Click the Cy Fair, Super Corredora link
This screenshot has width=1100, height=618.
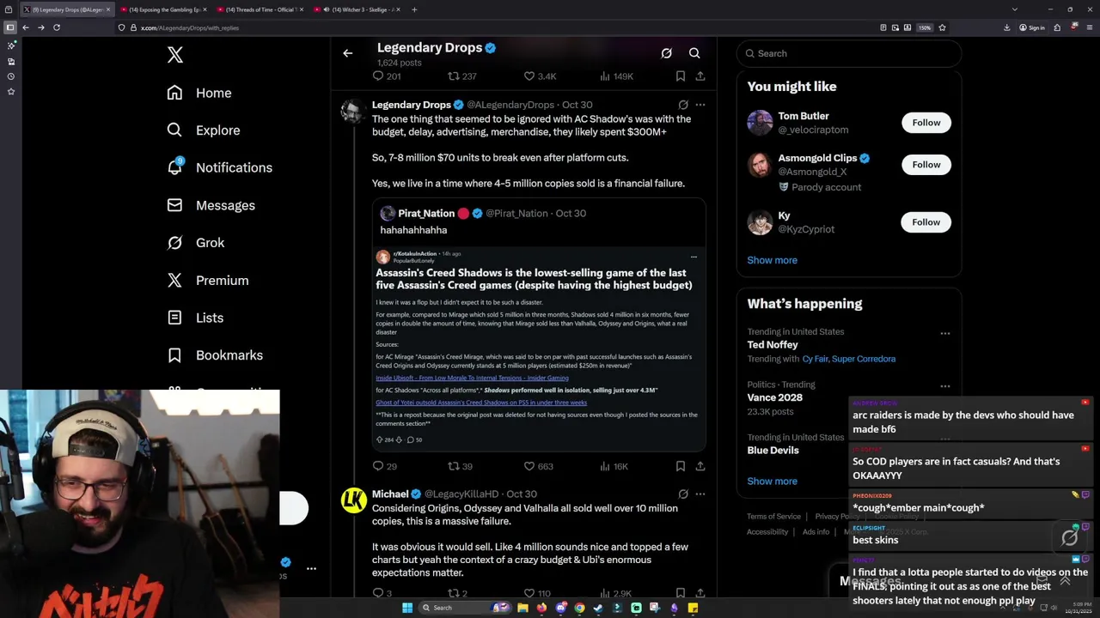coord(848,359)
